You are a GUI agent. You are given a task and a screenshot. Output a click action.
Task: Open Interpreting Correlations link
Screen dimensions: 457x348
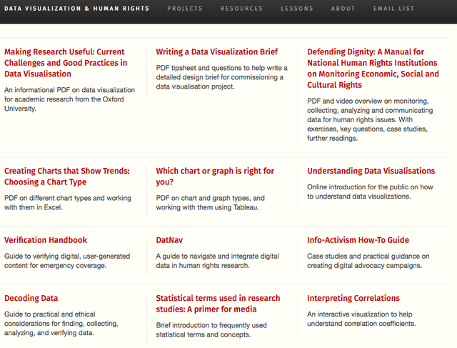[x=353, y=298]
